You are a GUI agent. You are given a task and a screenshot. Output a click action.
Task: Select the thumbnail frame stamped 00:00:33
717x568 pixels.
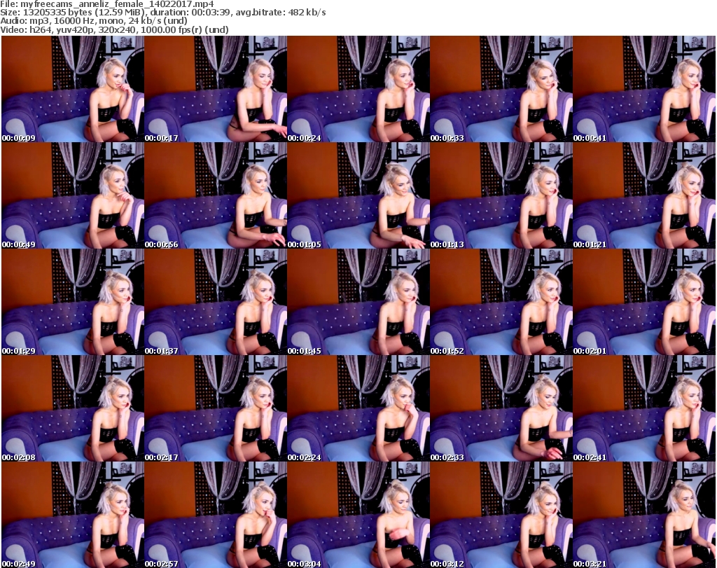(x=501, y=89)
